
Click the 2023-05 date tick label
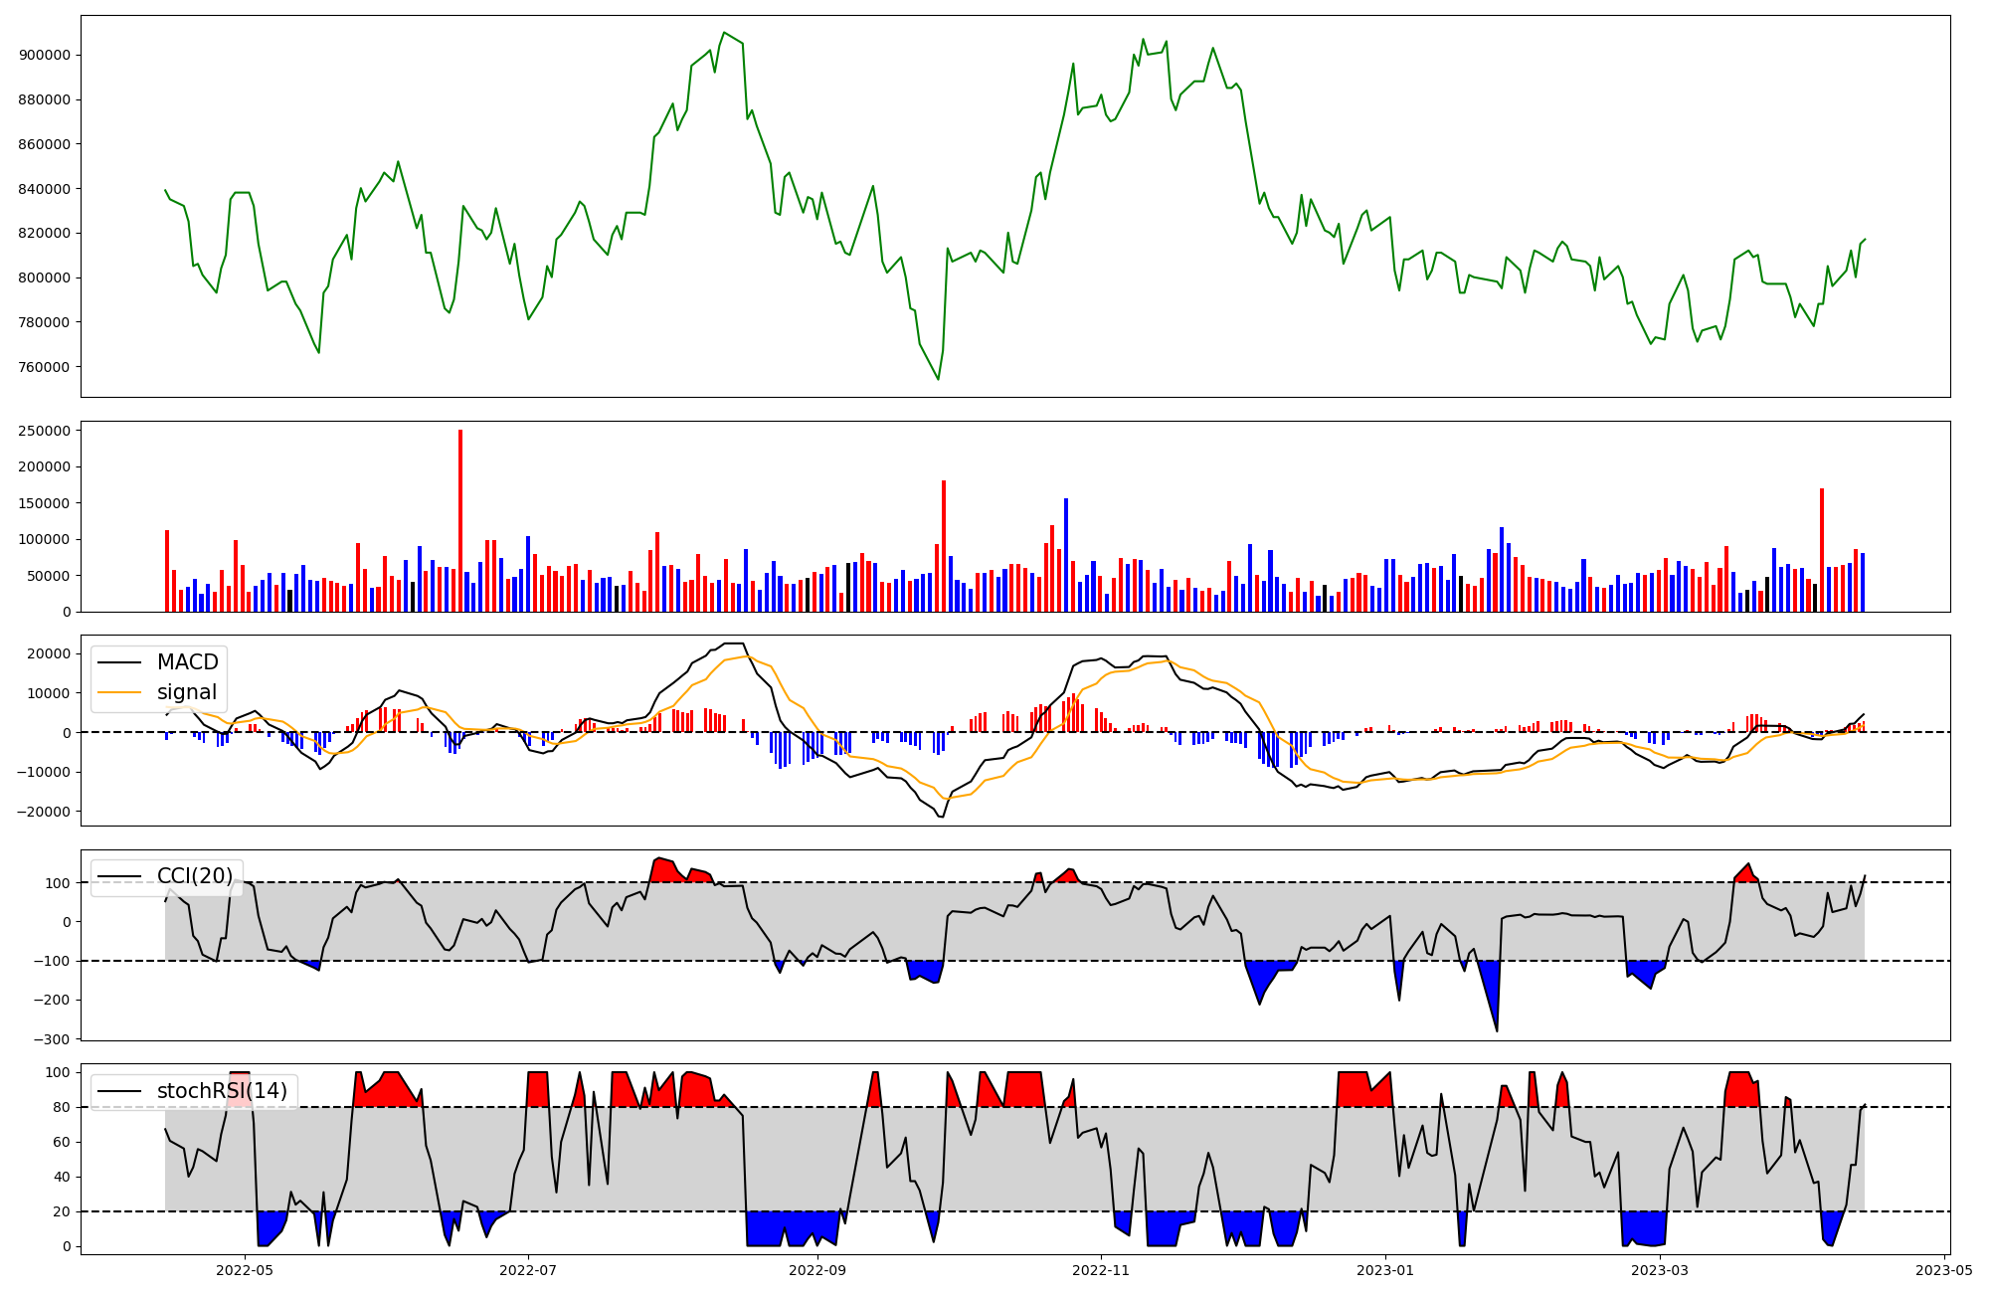click(x=1944, y=1269)
